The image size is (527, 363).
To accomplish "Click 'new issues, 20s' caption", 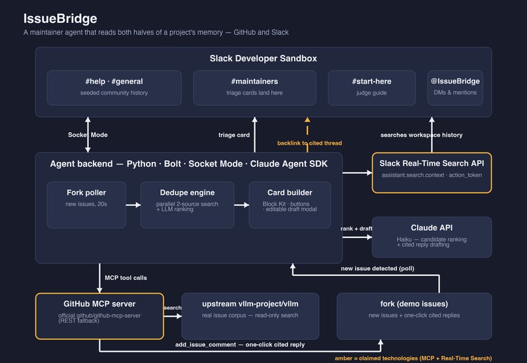I will tap(86, 204).
